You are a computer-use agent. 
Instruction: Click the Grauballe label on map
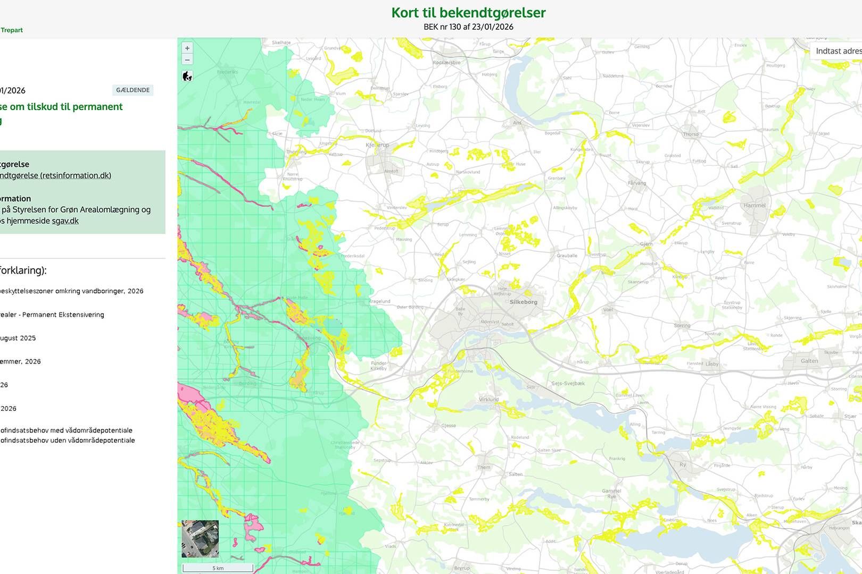[x=567, y=256]
